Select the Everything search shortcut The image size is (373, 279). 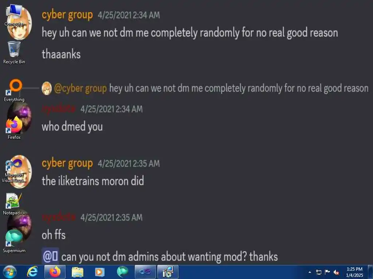coord(14,90)
